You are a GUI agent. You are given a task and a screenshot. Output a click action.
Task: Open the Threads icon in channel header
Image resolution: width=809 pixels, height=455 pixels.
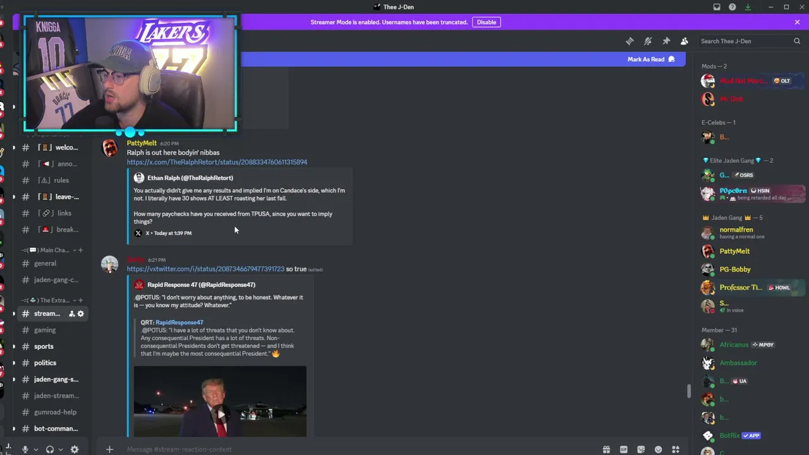pyautogui.click(x=630, y=41)
